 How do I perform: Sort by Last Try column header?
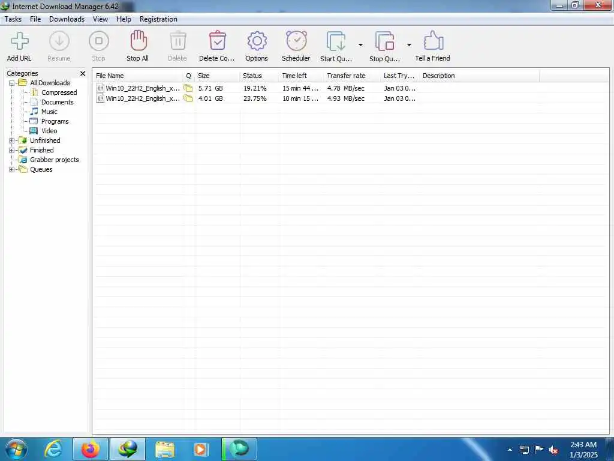point(400,76)
